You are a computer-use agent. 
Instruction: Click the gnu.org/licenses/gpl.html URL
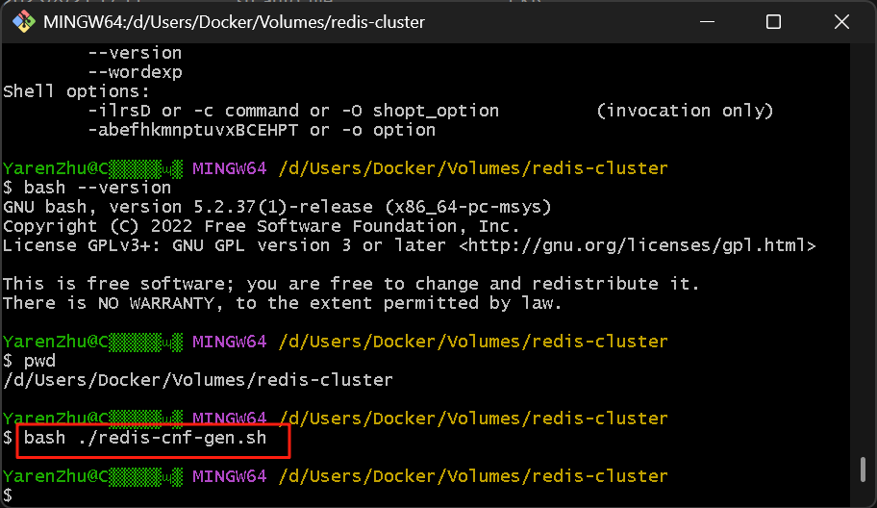click(x=637, y=245)
